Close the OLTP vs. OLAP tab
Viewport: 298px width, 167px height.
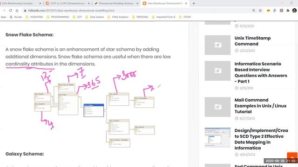(88, 3)
